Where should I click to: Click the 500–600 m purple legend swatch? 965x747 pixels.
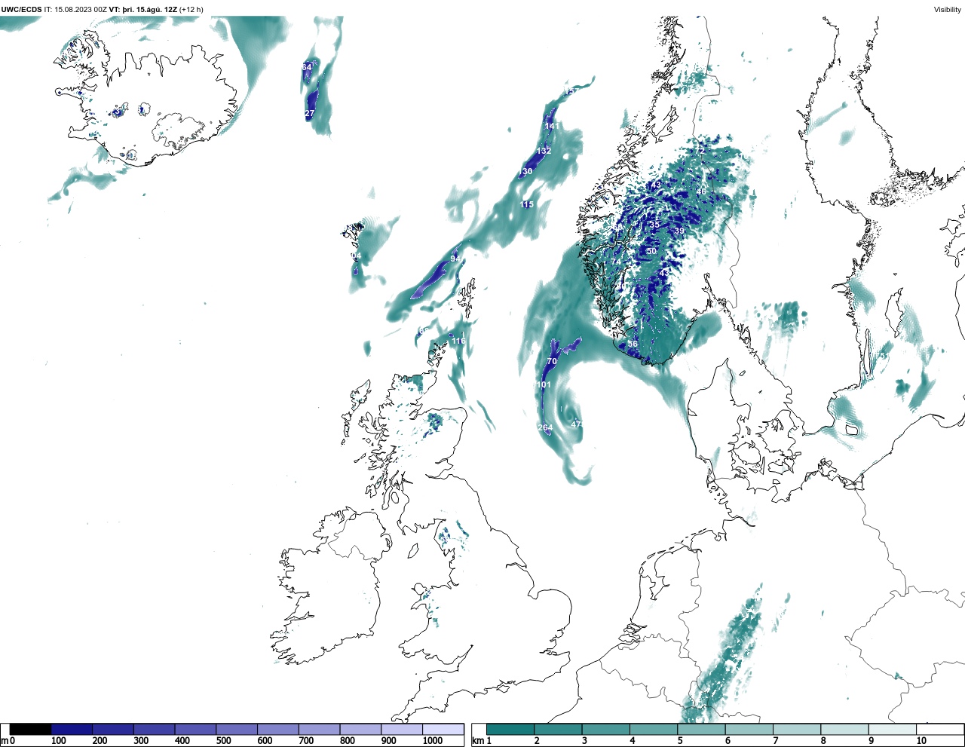coord(237,729)
